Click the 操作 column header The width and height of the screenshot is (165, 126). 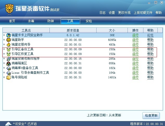[x=135, y=30]
